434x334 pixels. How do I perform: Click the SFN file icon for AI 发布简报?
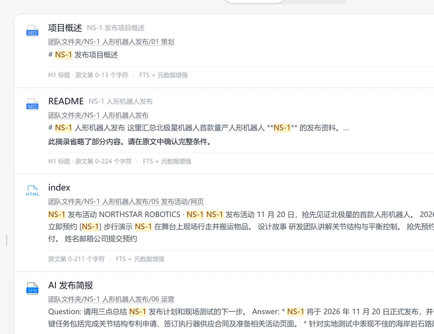click(x=32, y=288)
